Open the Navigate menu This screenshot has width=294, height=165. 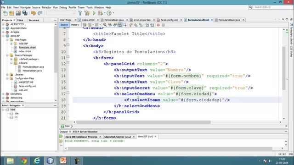(25, 7)
